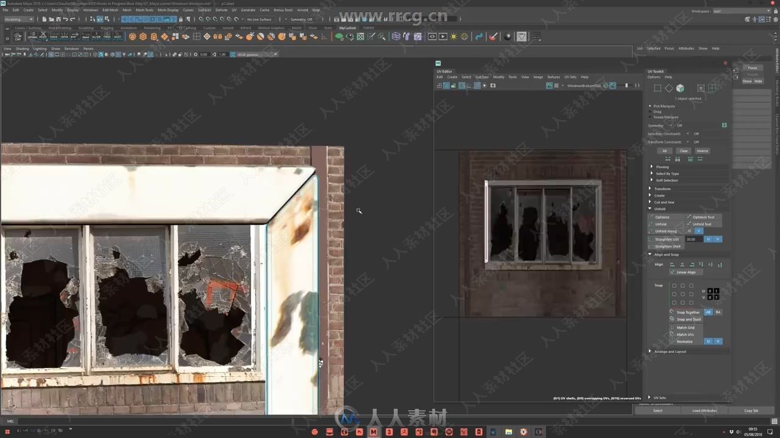The image size is (780, 438).
Task: Click the four-quadrant grid icon in UV Toolkit
Action: [x=712, y=88]
